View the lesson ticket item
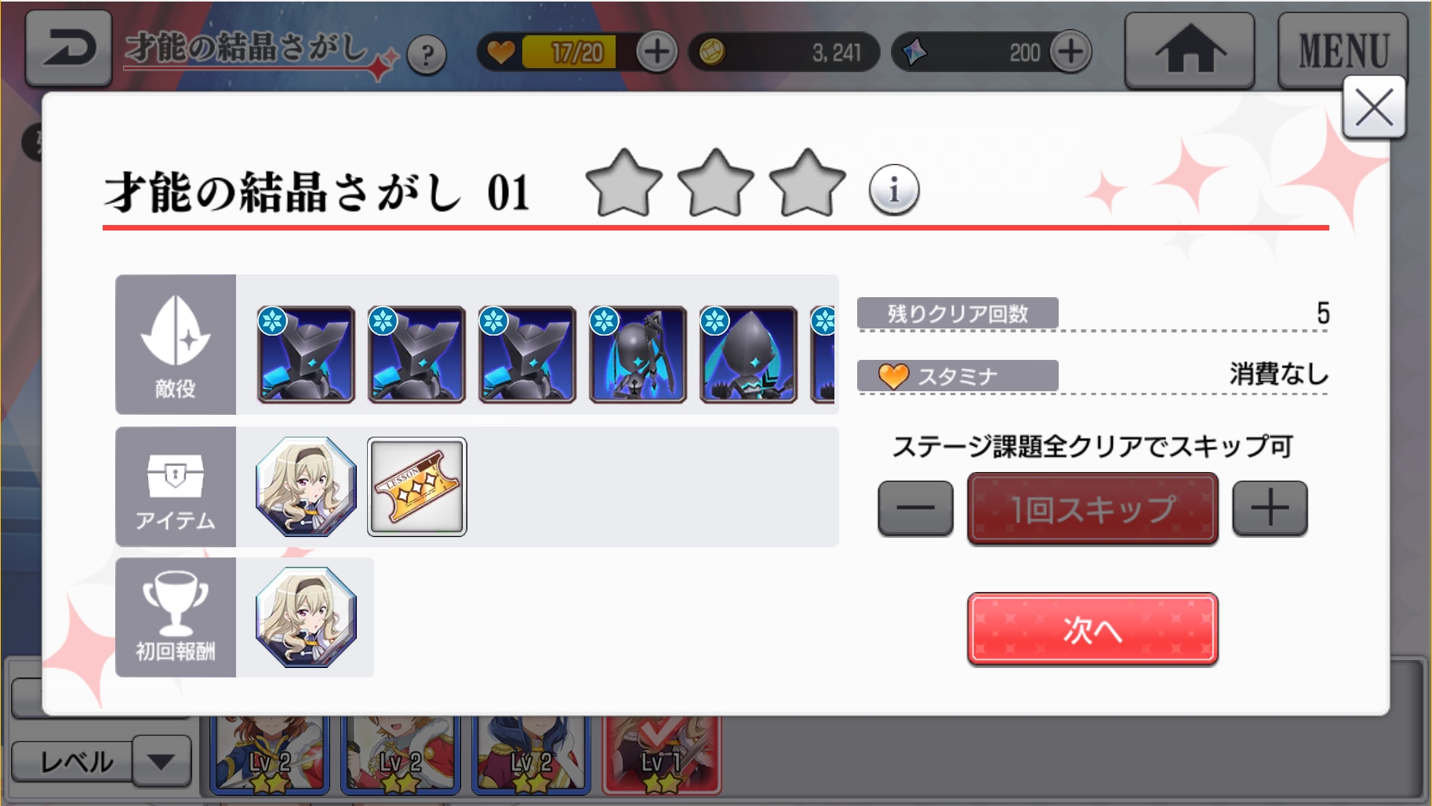1432x806 pixels. [417, 487]
